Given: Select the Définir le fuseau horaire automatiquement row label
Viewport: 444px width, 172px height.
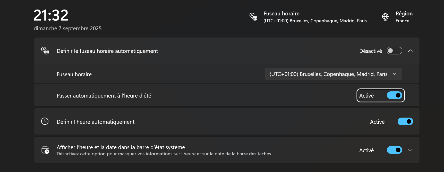Looking at the screenshot, I should (x=107, y=51).
